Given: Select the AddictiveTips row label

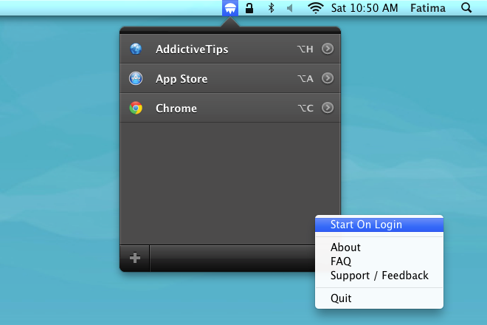Looking at the screenshot, I should [x=192, y=49].
